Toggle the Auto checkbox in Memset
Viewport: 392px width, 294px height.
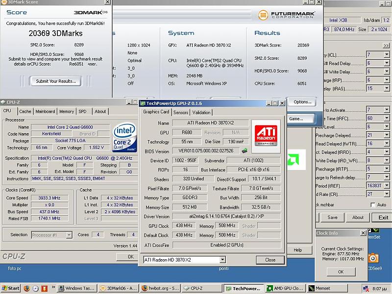[373, 205]
